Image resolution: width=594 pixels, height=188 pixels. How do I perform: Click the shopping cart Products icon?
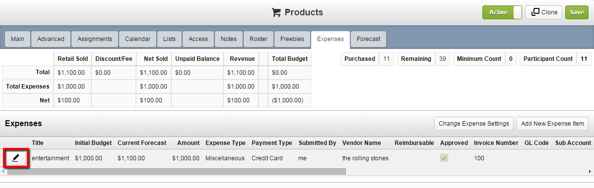[x=276, y=12]
